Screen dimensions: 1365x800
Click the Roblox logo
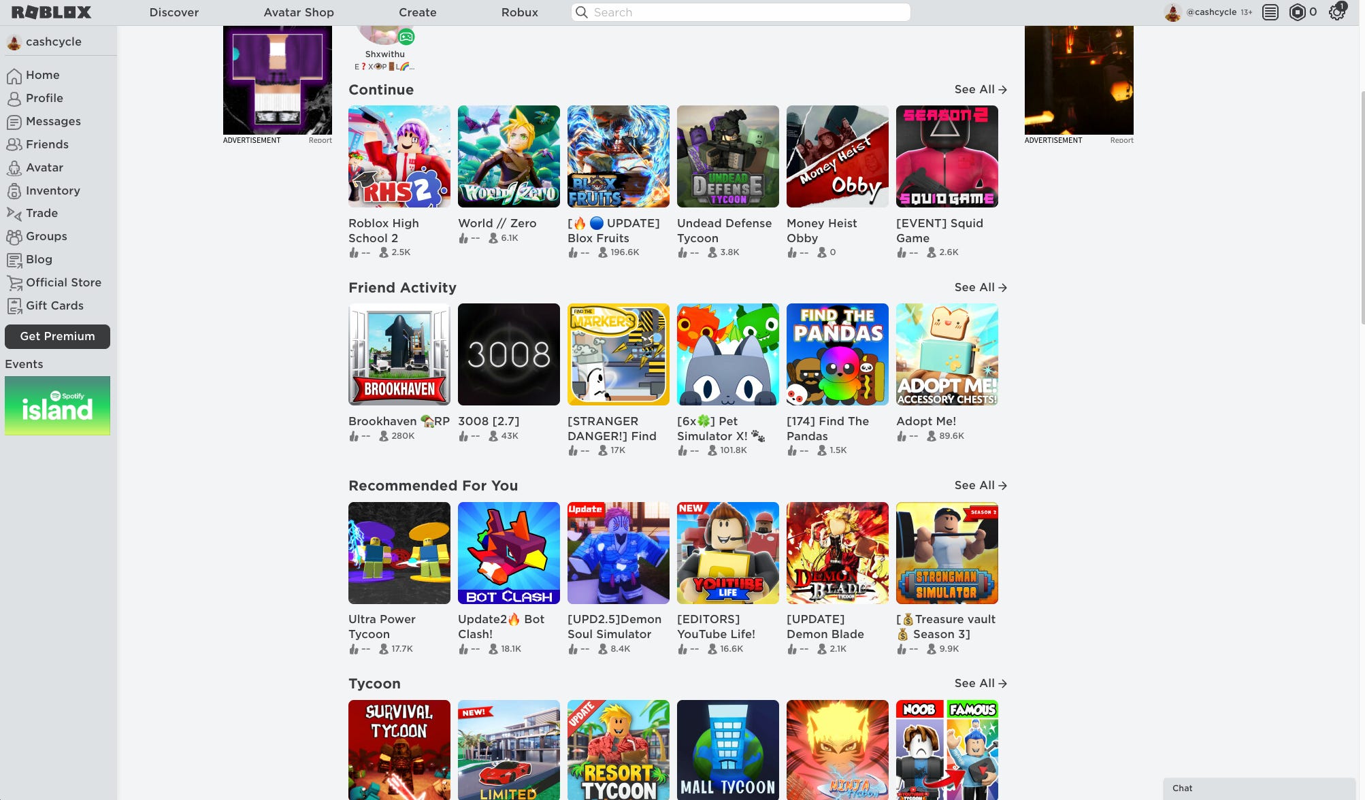tap(51, 12)
